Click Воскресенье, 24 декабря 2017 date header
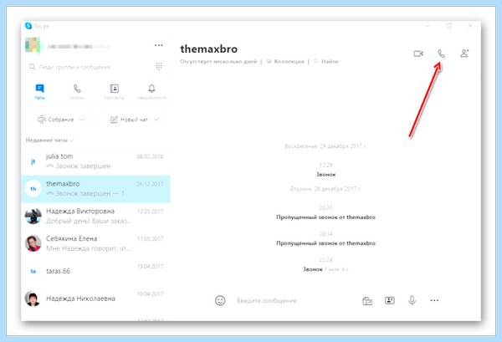The width and height of the screenshot is (502, 342). [326, 145]
